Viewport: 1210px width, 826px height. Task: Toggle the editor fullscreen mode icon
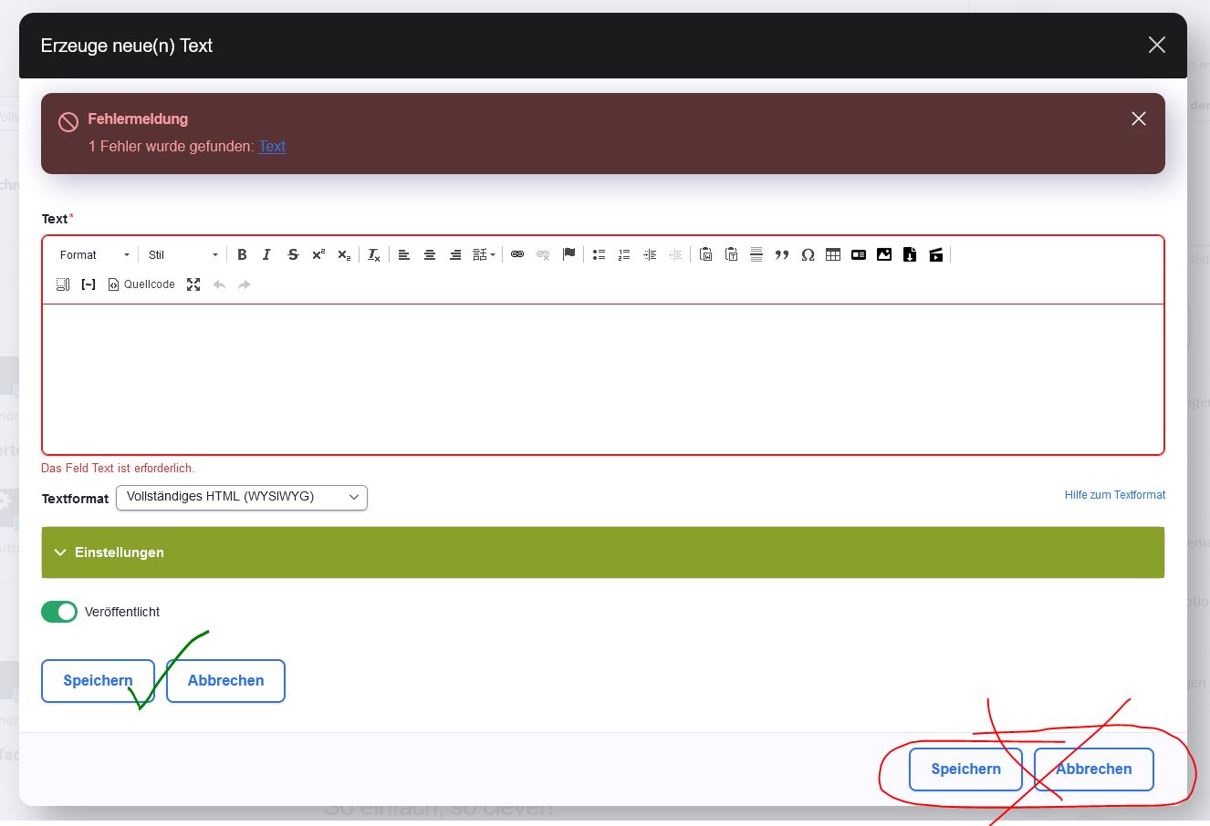point(193,284)
